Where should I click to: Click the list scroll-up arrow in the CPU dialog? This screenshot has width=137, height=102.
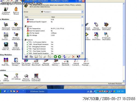pos(82,17)
